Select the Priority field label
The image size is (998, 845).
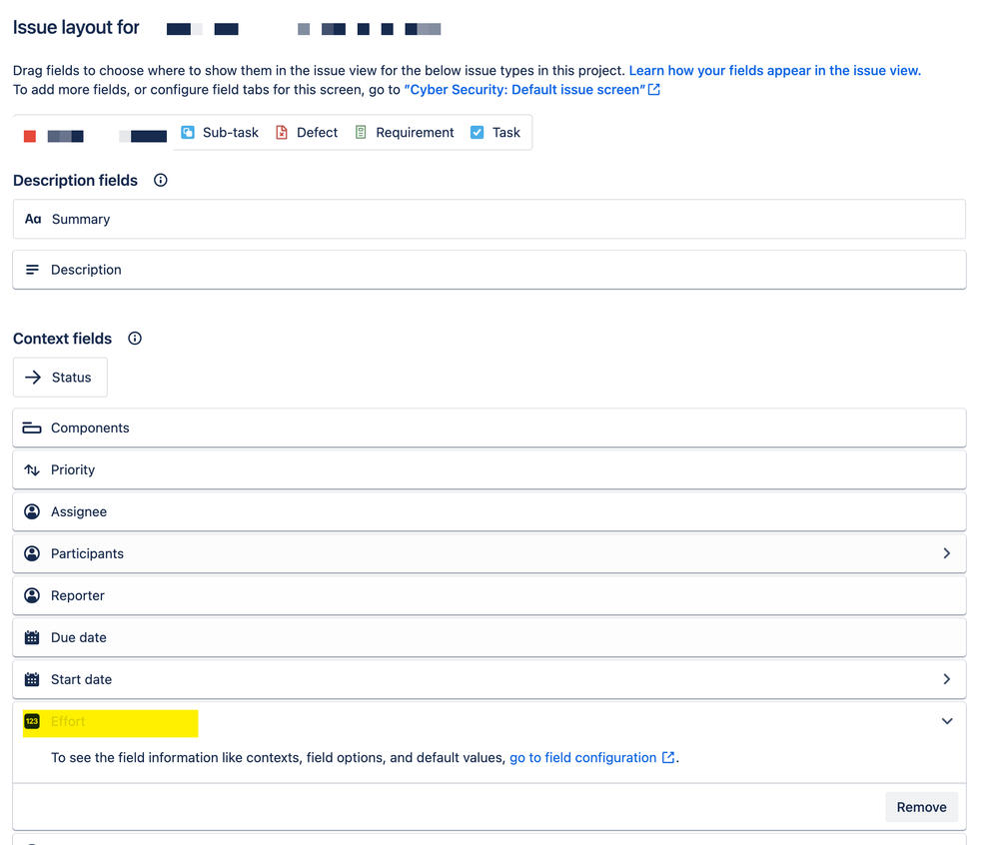point(73,469)
